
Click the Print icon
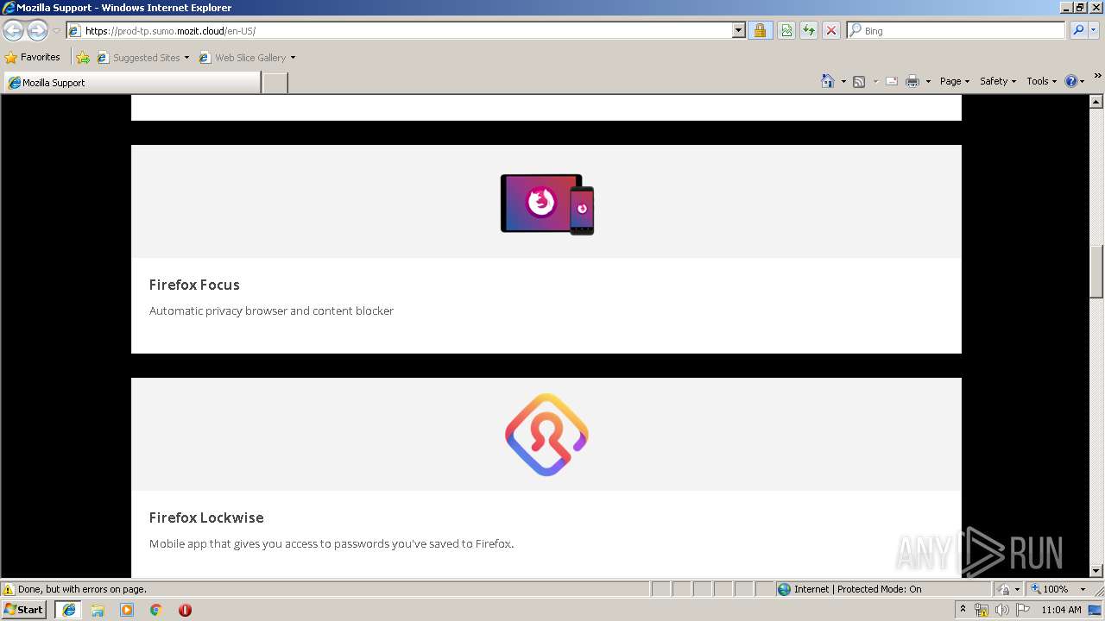click(x=912, y=81)
